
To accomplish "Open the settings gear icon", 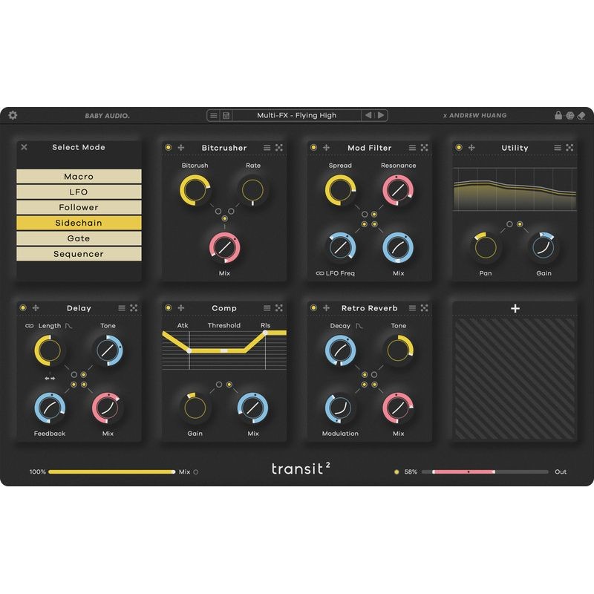I will point(13,116).
